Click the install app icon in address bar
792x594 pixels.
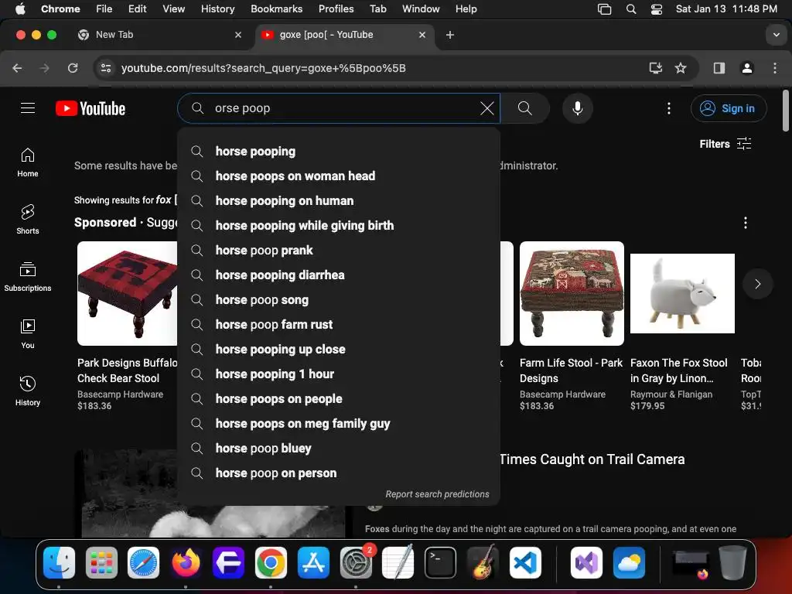tap(655, 68)
